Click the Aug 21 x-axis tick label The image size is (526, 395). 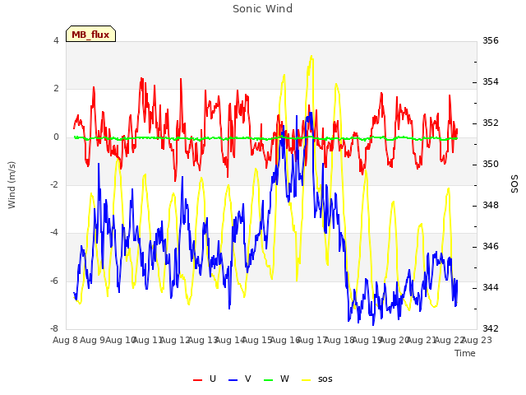[422, 340]
